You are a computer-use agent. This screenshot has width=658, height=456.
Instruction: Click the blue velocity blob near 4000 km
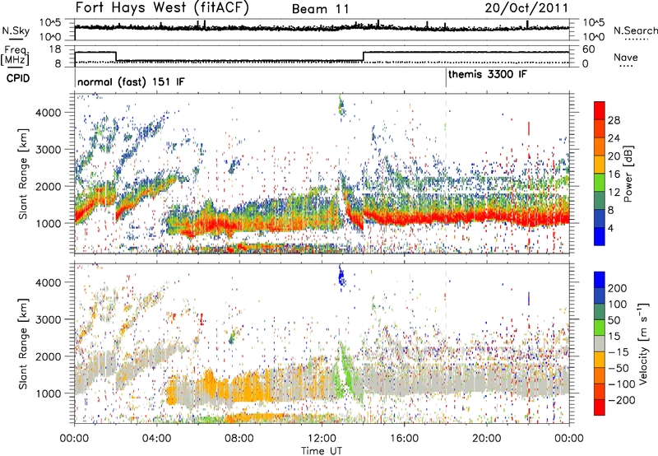click(x=341, y=276)
